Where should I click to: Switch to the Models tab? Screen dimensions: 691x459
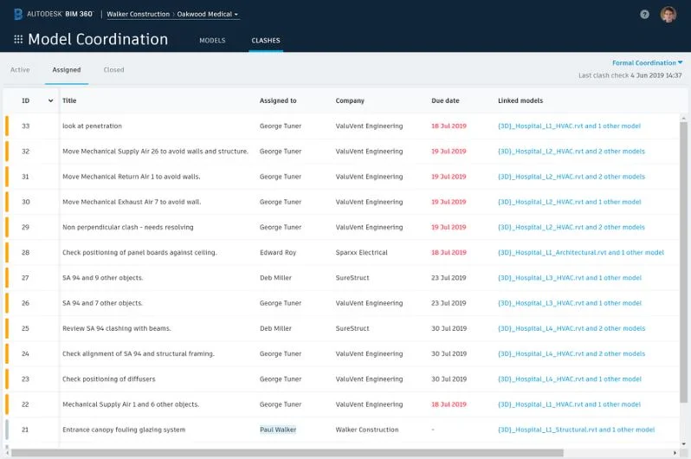pos(212,41)
